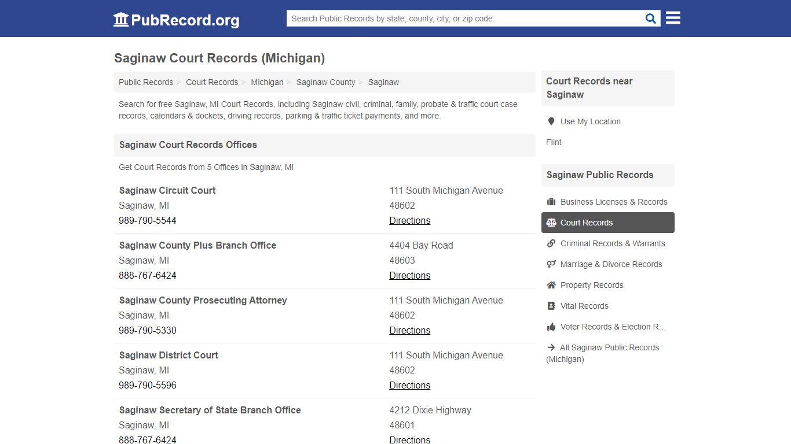This screenshot has height=444, width=791.
Task: Open the Saginaw Circuit Court listing
Action: 167,190
